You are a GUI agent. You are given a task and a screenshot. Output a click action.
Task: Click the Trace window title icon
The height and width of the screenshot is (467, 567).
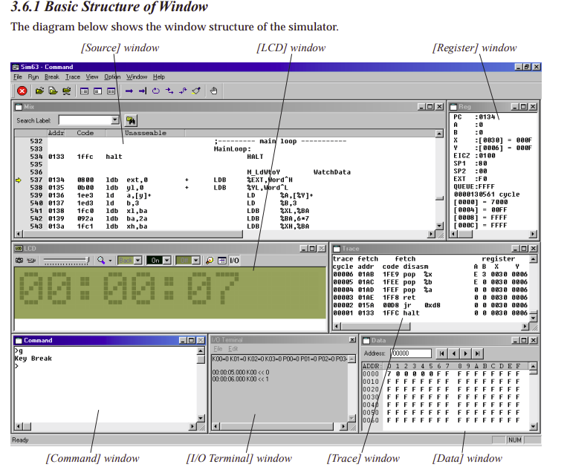point(337,249)
